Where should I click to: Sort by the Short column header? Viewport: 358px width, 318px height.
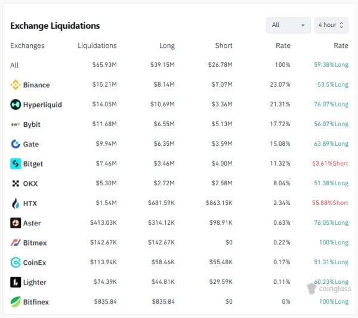coord(224,45)
